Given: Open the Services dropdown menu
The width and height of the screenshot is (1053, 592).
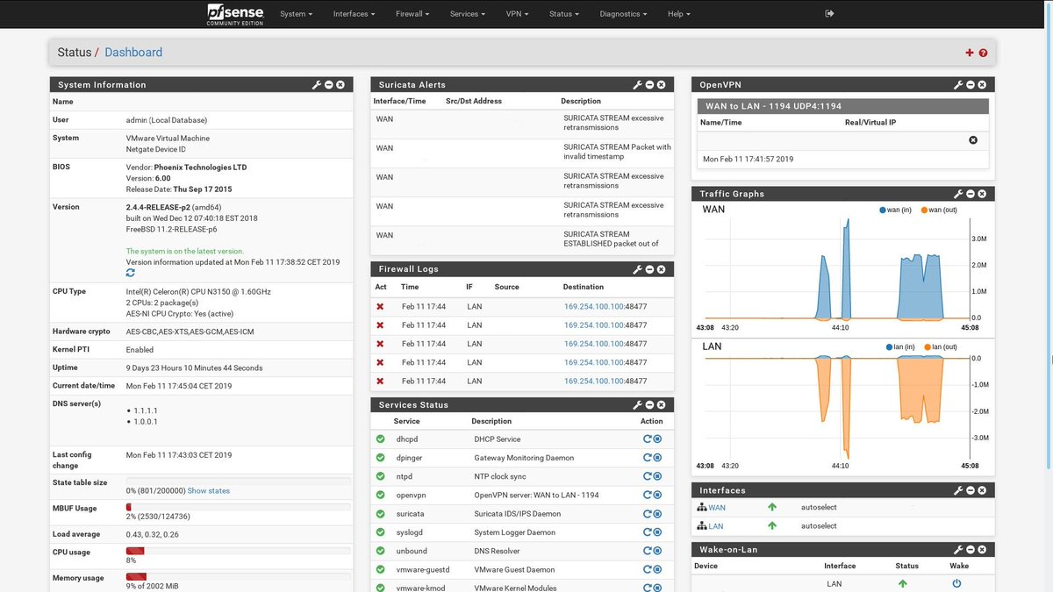Looking at the screenshot, I should click(467, 14).
